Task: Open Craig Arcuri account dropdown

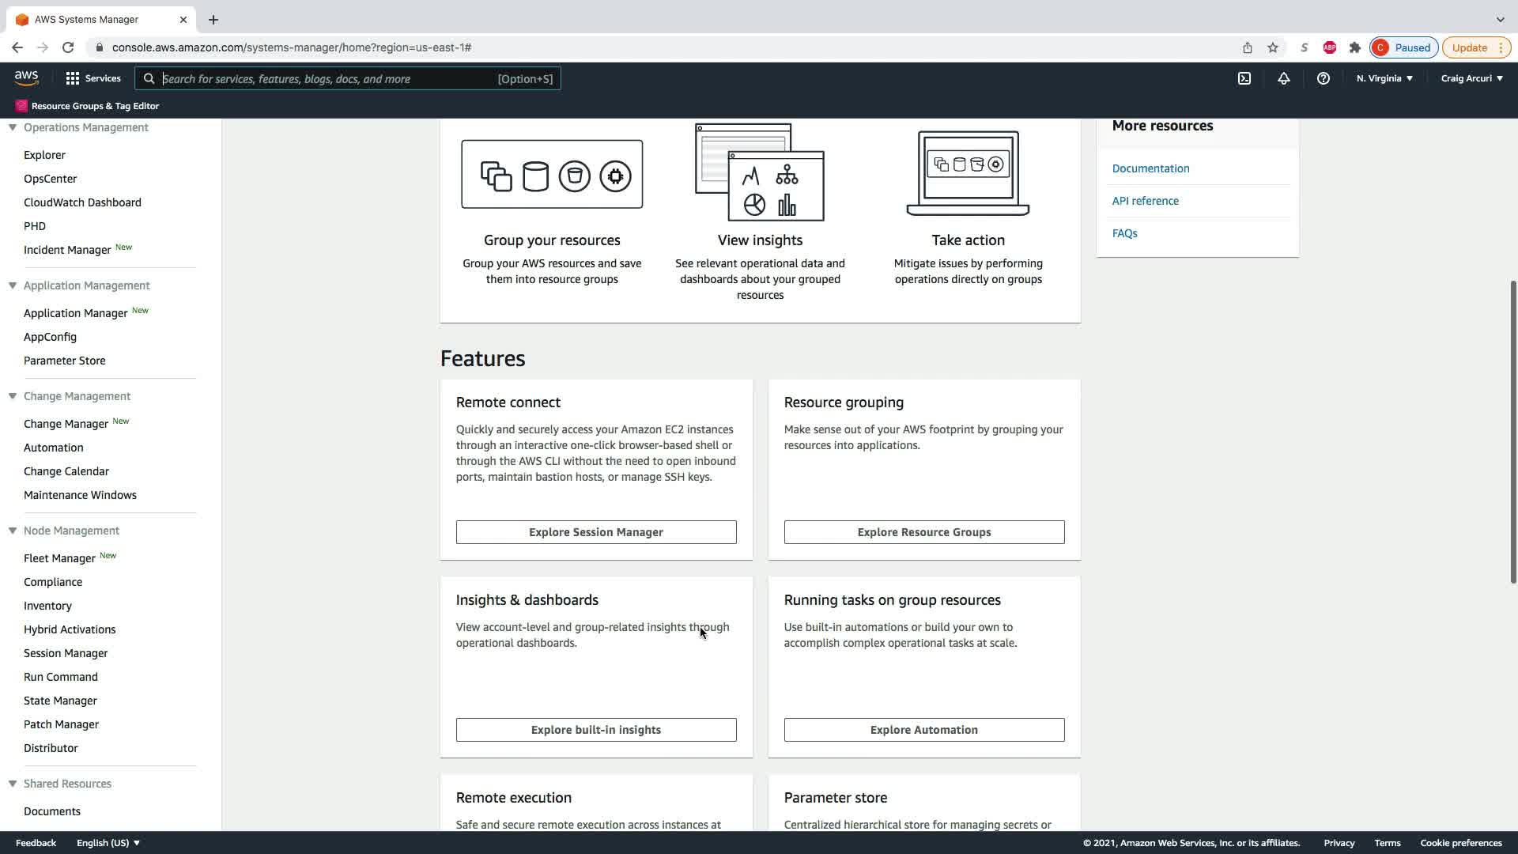Action: (x=1471, y=78)
